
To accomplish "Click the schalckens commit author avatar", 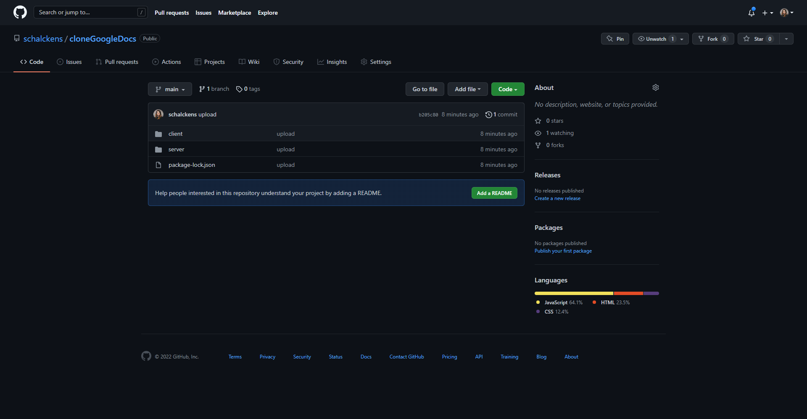I will tap(158, 114).
